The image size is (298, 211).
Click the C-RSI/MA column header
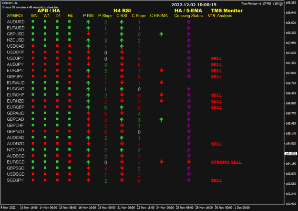coord(159,16)
